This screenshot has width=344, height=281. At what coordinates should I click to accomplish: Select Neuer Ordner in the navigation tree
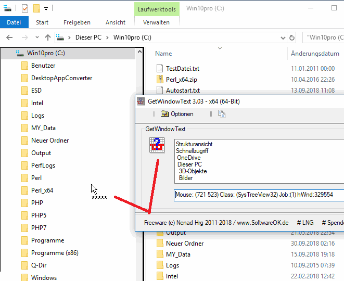(50, 140)
